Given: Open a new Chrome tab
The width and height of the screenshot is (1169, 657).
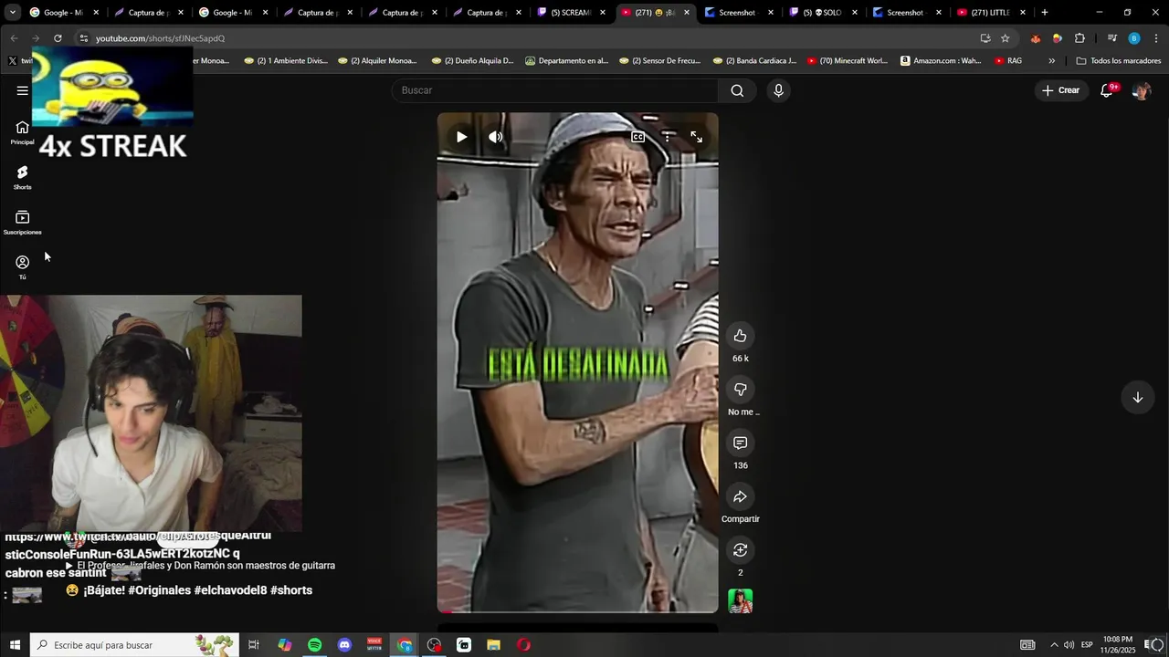Looking at the screenshot, I should pos(1045,13).
